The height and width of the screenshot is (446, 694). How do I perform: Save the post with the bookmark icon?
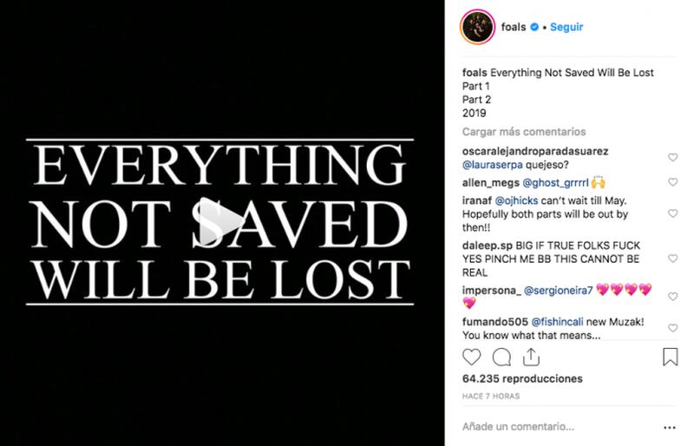point(670,357)
